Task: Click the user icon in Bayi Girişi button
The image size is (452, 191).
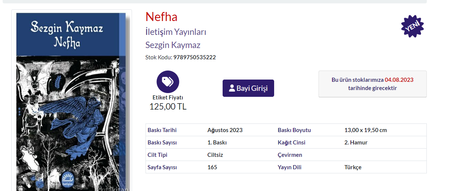Action: click(x=232, y=89)
